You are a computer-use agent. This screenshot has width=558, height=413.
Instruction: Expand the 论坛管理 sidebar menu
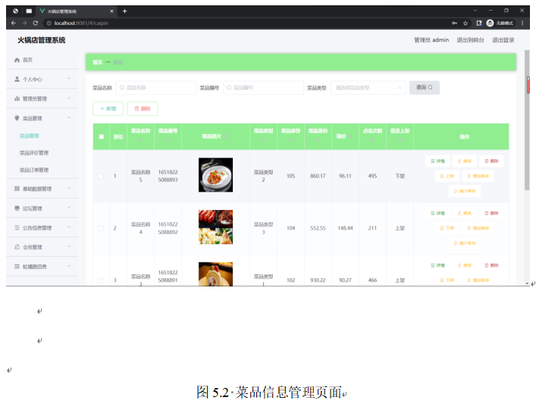click(42, 208)
